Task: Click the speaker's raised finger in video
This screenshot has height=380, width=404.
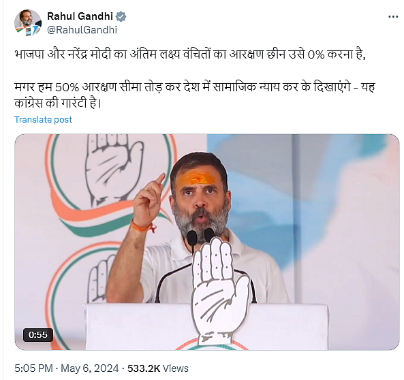Action: pos(159,180)
